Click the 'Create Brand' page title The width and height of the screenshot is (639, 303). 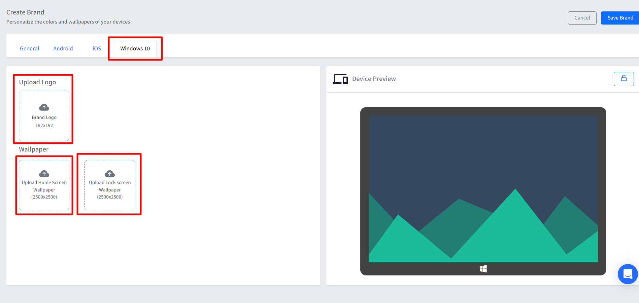coord(25,12)
